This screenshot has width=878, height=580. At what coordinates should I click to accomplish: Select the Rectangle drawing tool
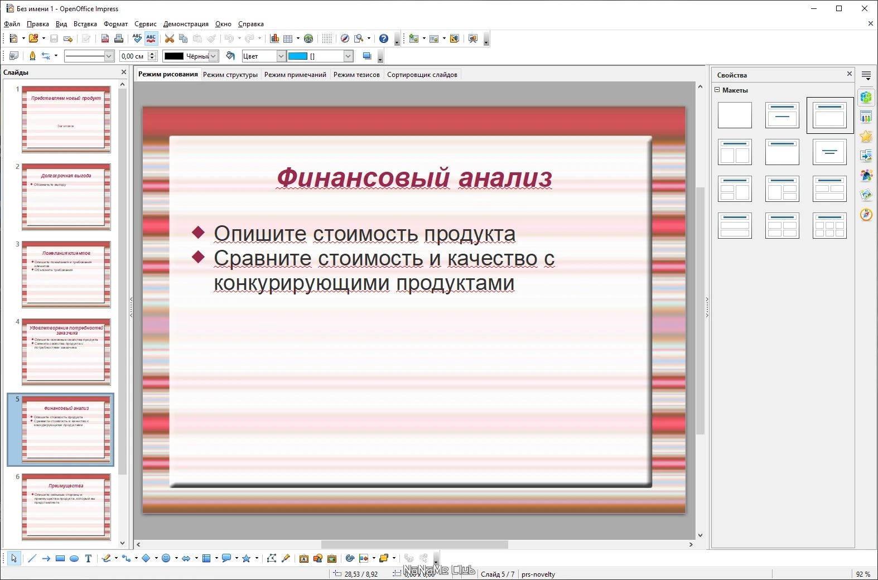(60, 558)
